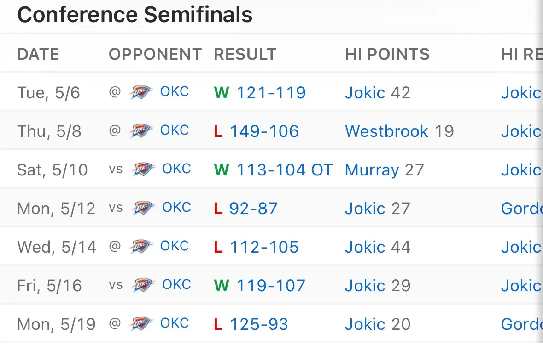Screen dimensions: 543x345
Task: Open the 121-119 win result
Action: pos(271,92)
